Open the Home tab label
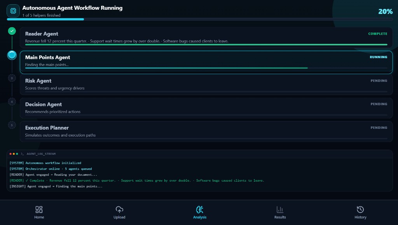This screenshot has width=398, height=225. pyautogui.click(x=39, y=217)
